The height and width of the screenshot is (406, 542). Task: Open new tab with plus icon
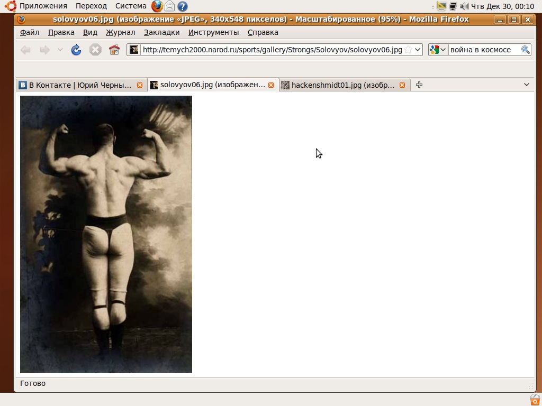[419, 85]
